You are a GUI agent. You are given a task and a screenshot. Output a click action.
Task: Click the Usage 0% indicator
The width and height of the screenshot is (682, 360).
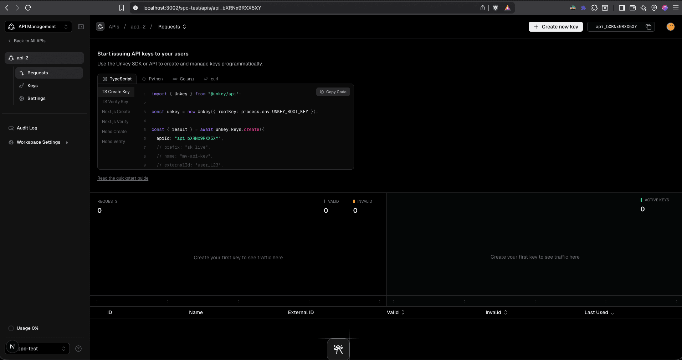pyautogui.click(x=23, y=328)
